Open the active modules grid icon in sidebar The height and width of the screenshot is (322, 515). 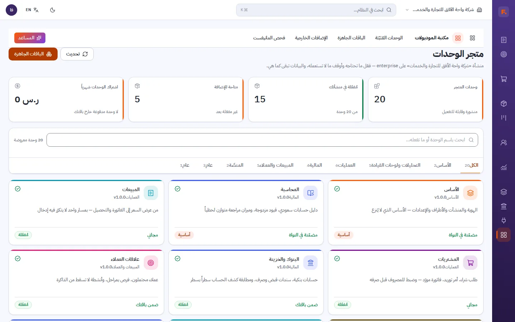point(504,235)
